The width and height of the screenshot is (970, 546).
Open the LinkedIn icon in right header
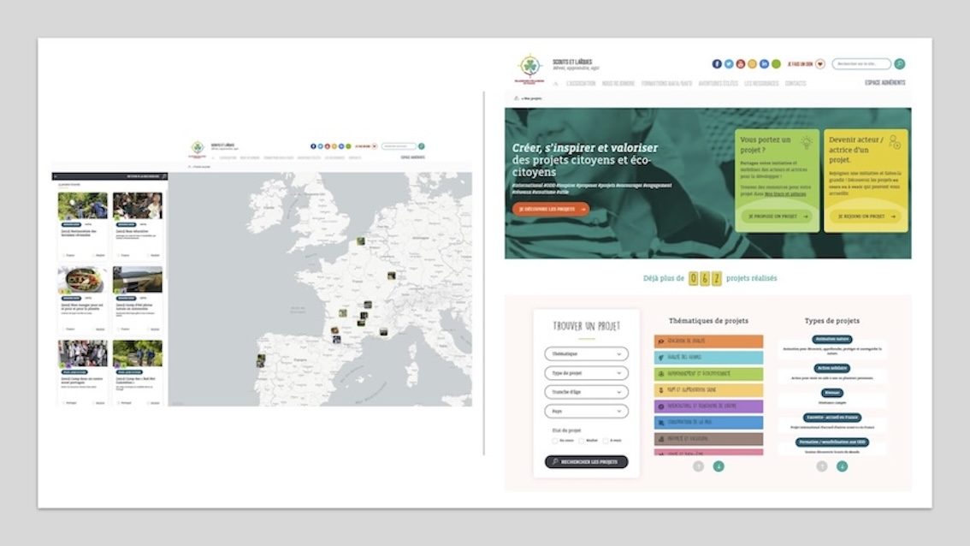pyautogui.click(x=765, y=64)
